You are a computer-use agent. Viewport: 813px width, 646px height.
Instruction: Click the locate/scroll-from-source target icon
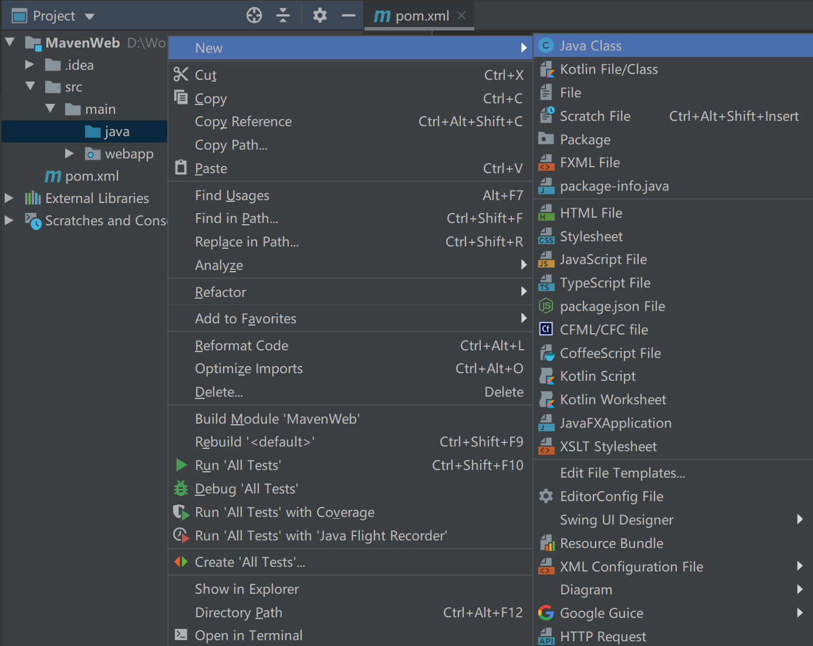coord(254,15)
